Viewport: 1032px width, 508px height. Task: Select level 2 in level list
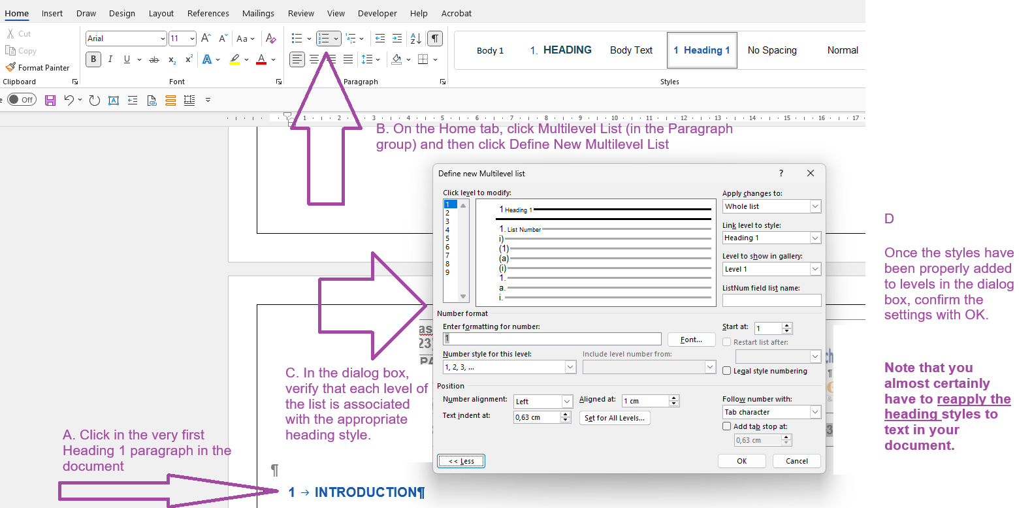[447, 213]
